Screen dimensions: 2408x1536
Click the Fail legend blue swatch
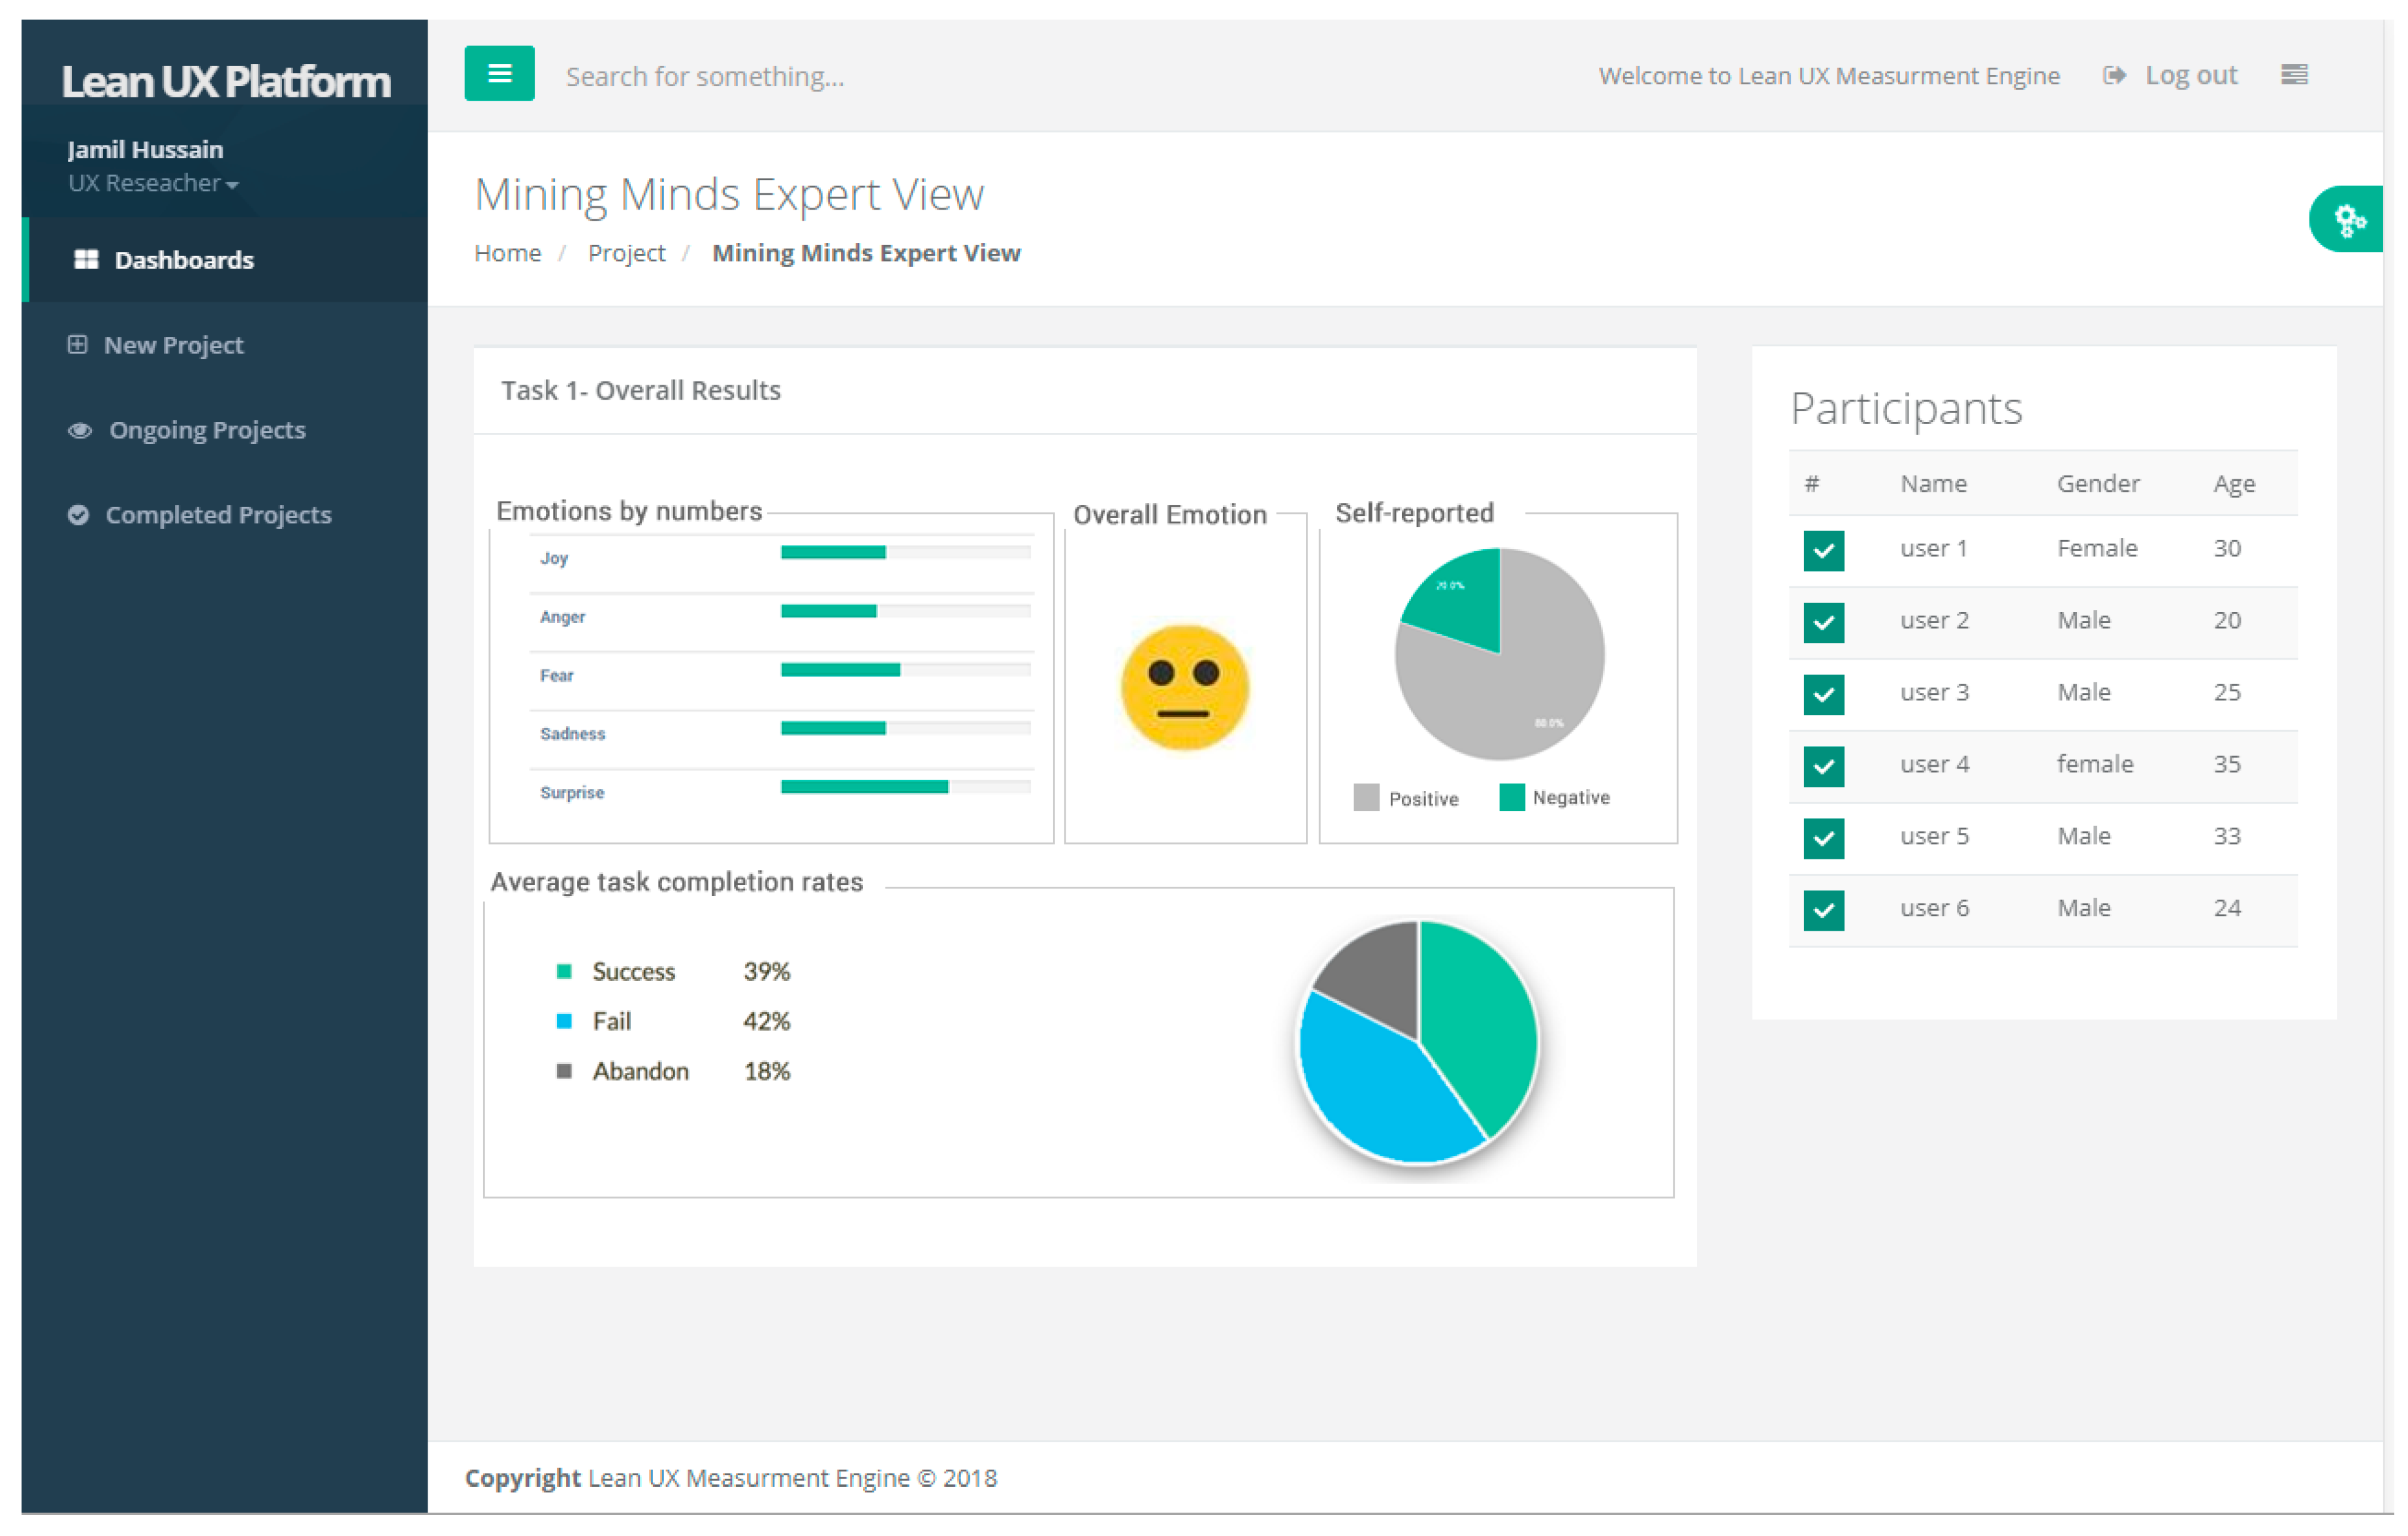564,1021
